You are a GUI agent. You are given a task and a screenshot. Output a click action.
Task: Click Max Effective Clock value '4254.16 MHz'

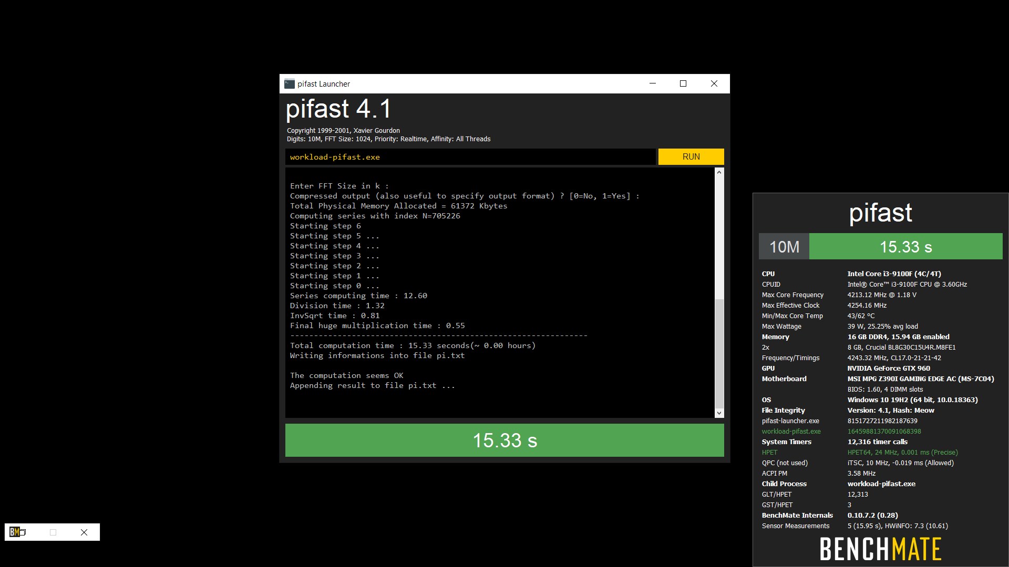pos(867,306)
